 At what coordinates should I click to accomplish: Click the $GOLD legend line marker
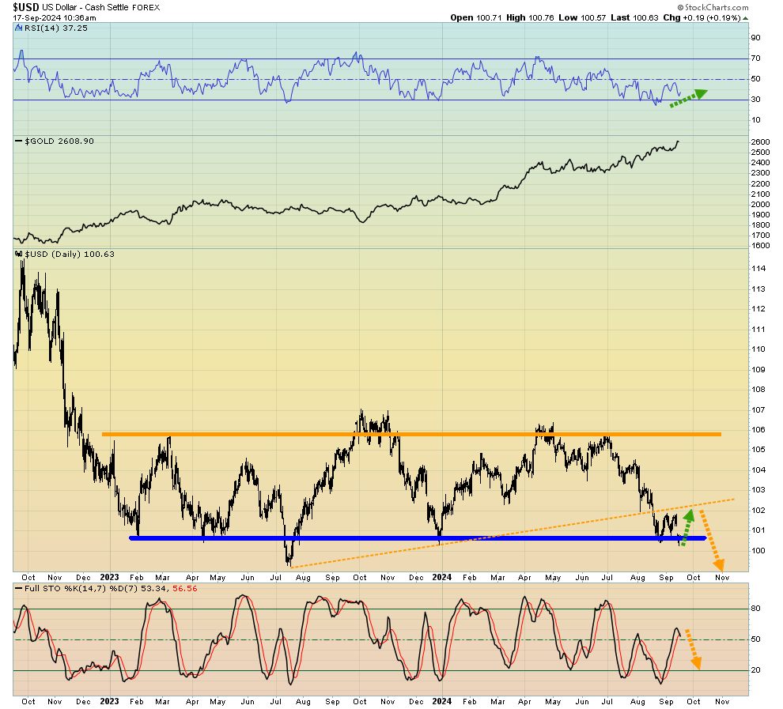[19, 141]
